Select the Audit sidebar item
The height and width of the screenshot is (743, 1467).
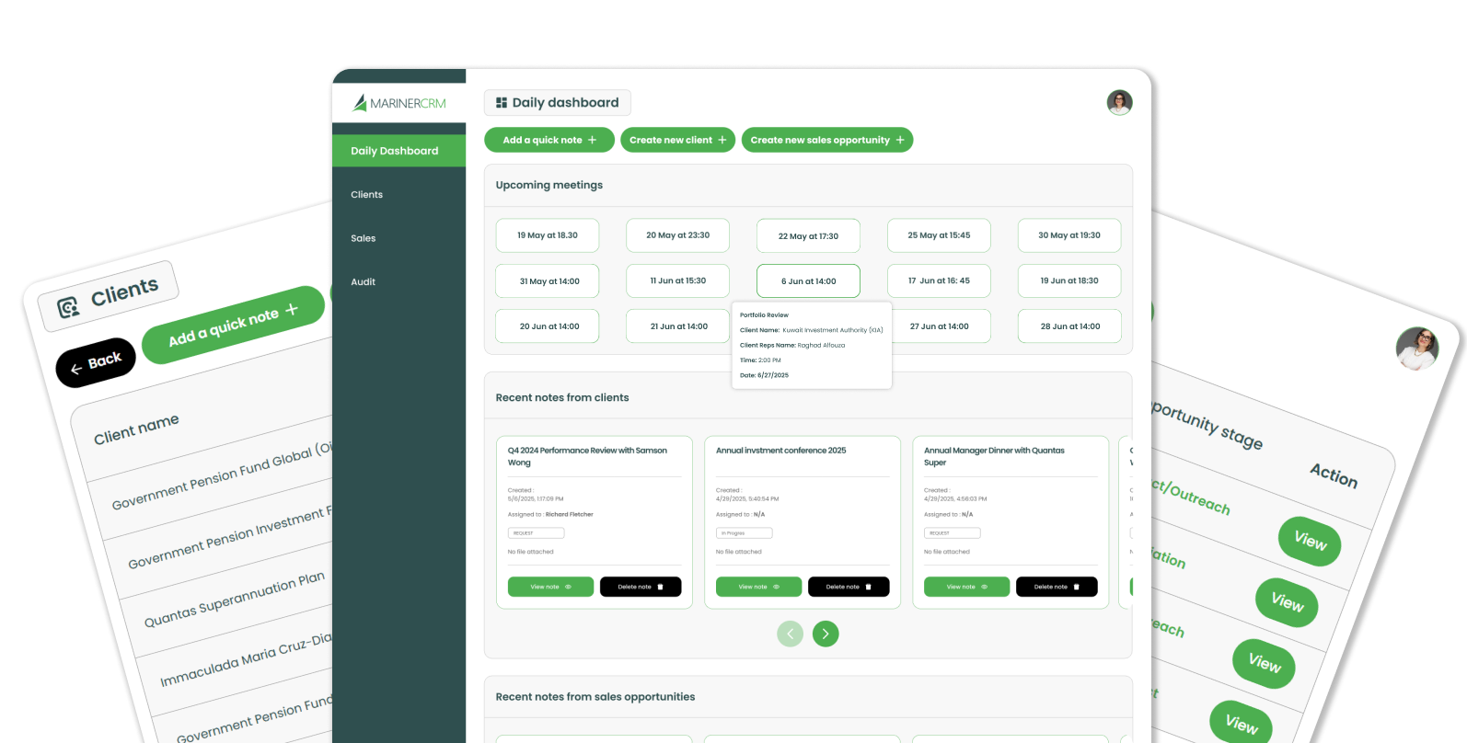363,282
